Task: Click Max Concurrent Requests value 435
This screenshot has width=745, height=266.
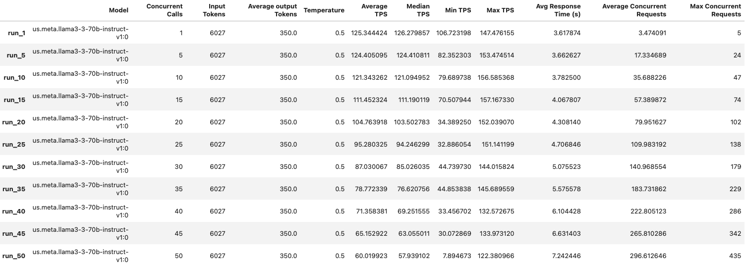Action: pos(735,256)
